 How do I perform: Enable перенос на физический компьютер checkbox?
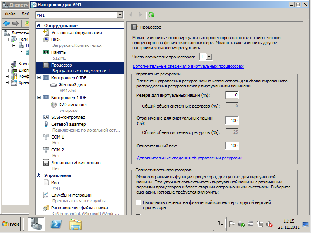tap(138, 202)
